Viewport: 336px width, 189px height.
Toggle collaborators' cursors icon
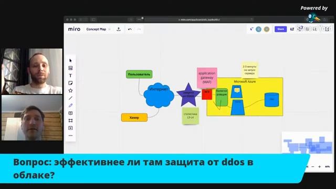(x=251, y=29)
